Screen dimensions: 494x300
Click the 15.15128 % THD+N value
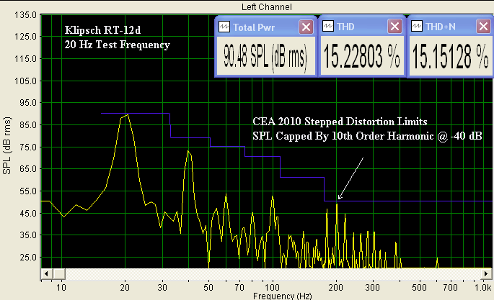point(451,57)
